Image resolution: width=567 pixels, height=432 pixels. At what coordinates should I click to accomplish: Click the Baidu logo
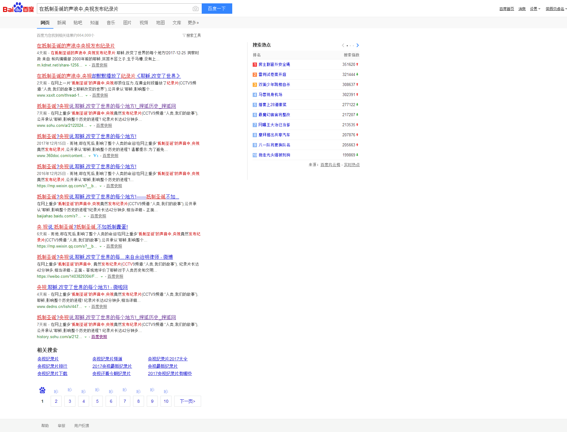[x=18, y=8]
